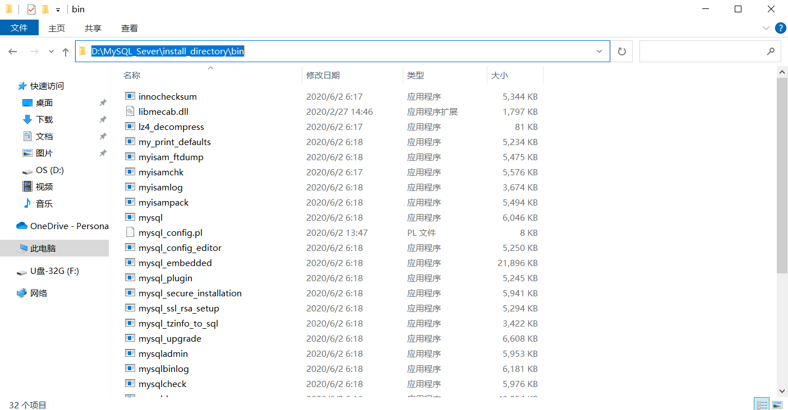This screenshot has width=788, height=410.
Task: Click the innochecksum application icon
Action: point(130,96)
